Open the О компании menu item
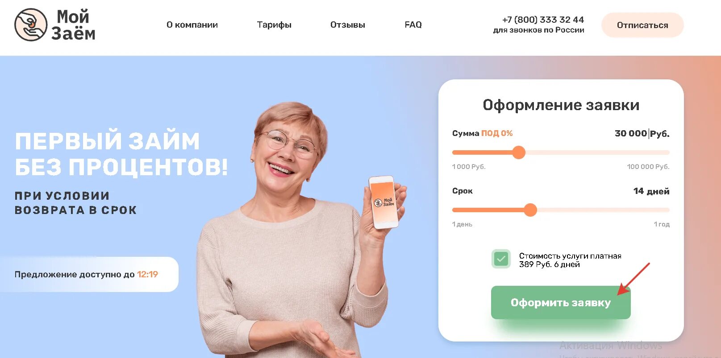The width and height of the screenshot is (721, 358). [192, 25]
